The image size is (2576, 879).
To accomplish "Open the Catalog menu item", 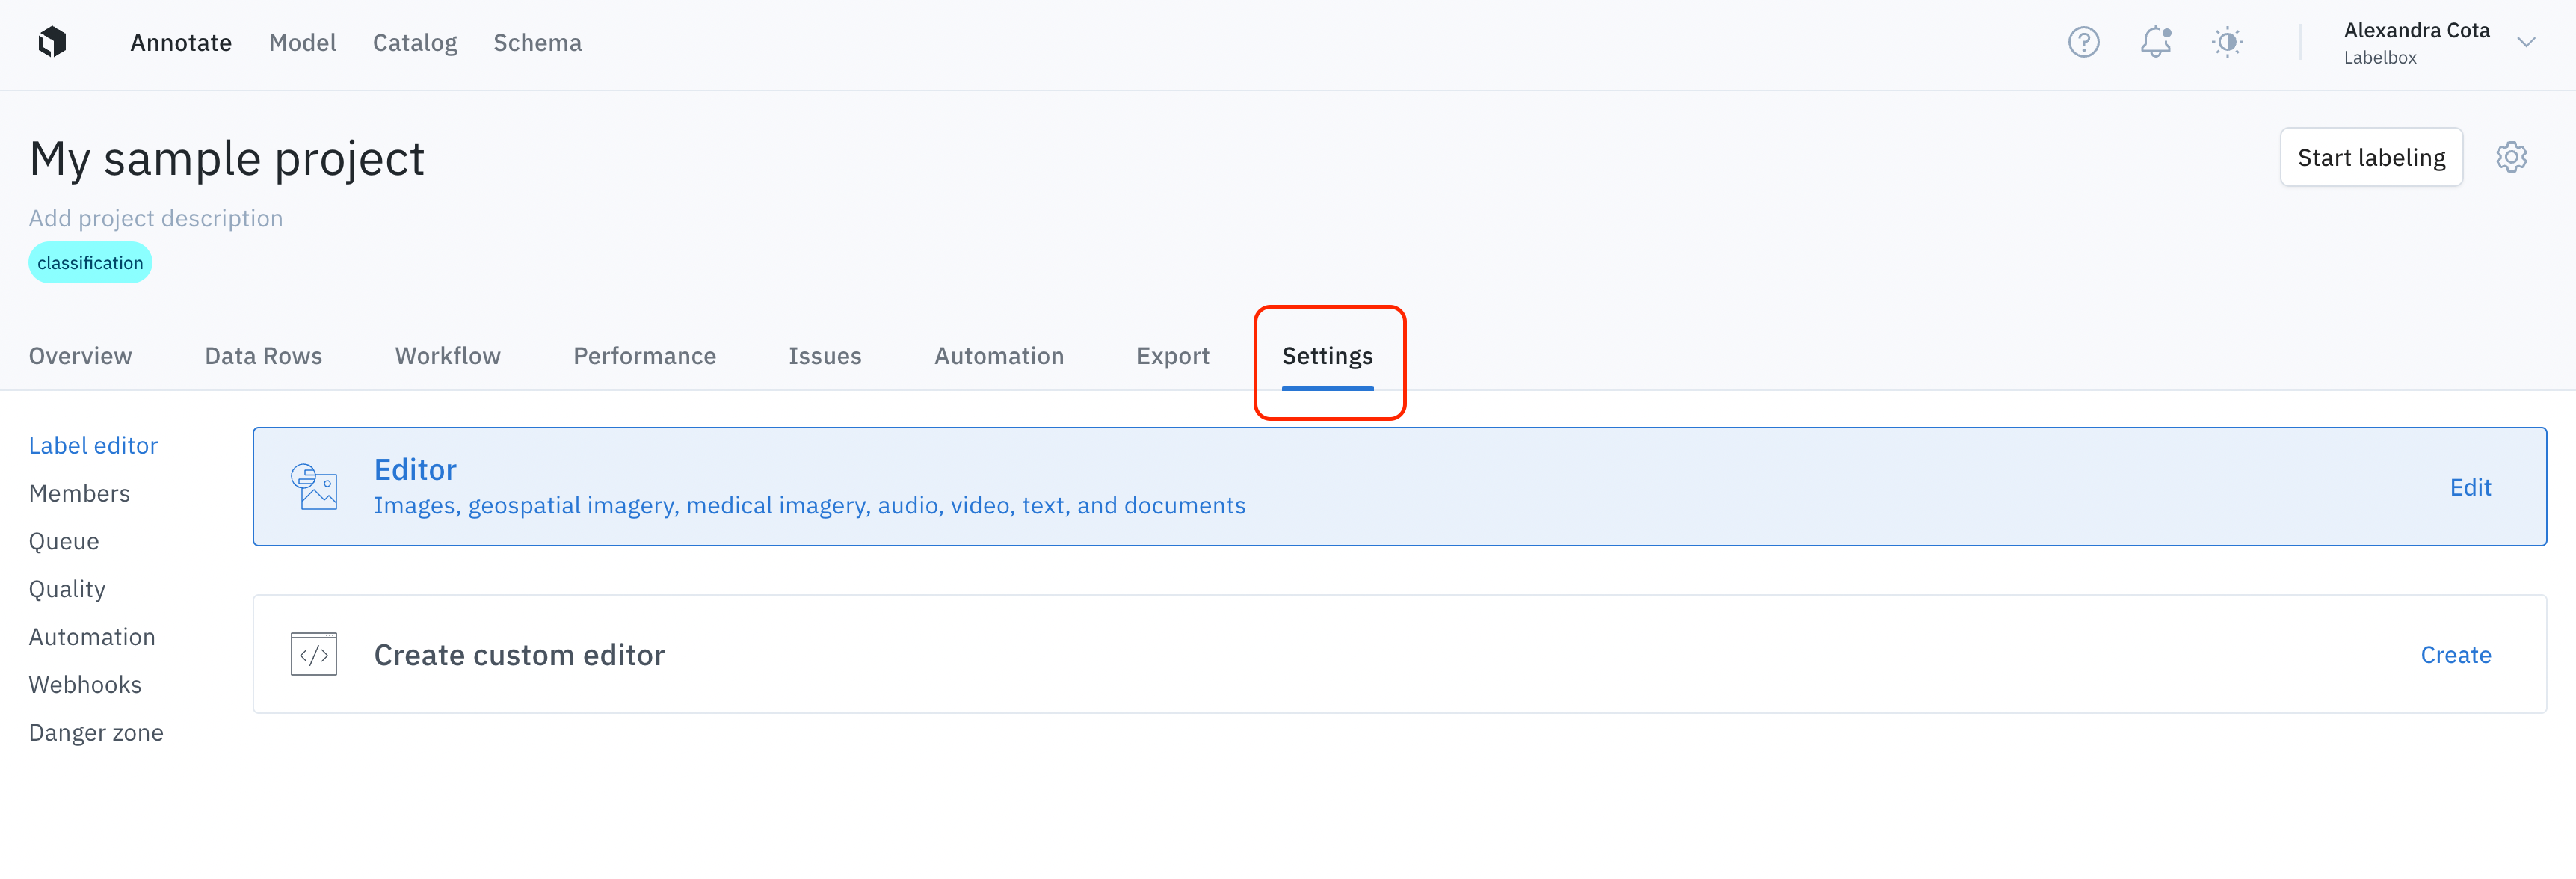I will click(x=414, y=42).
